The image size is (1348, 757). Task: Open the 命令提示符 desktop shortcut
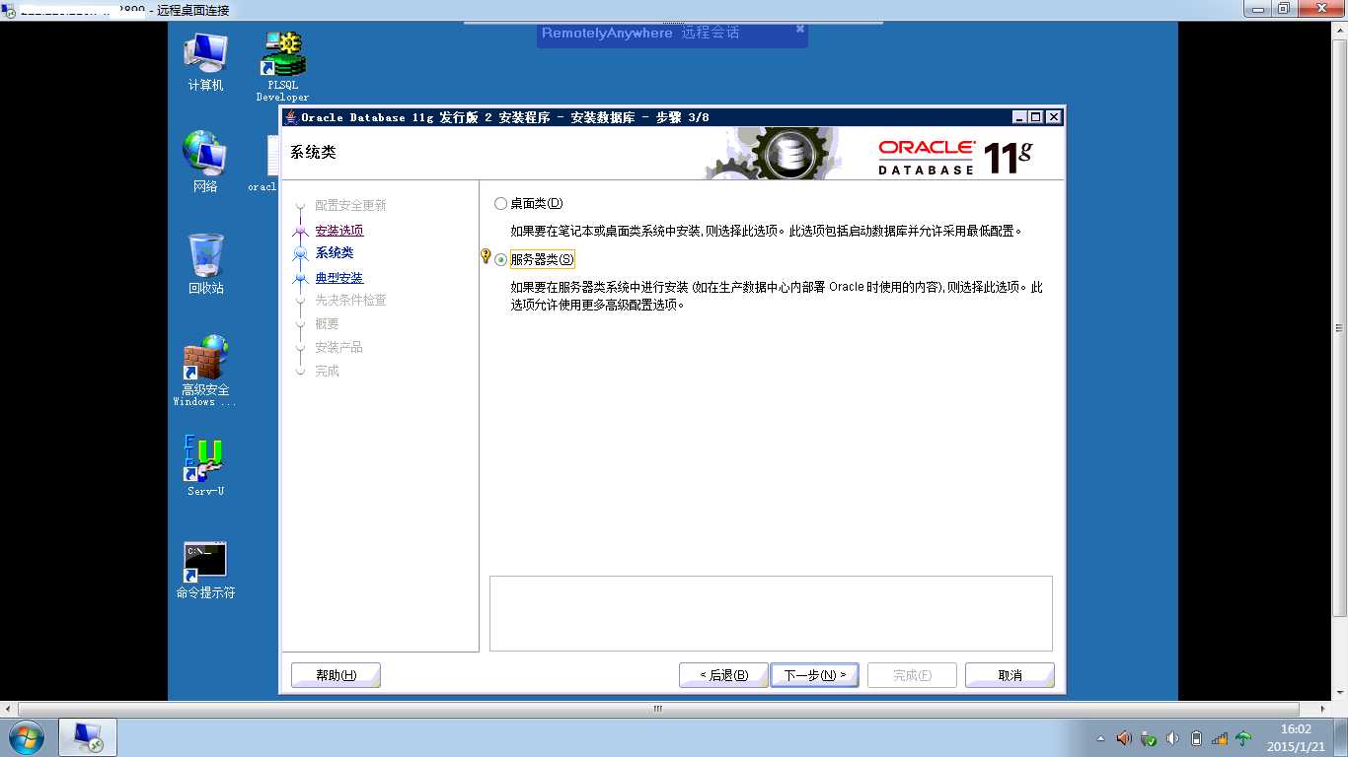coord(205,571)
